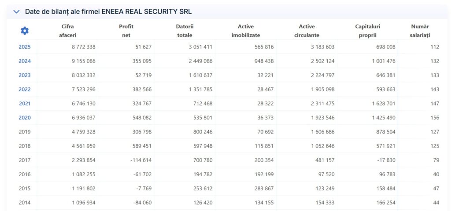
Task: Click the 2020 year link
Action: tap(25, 118)
